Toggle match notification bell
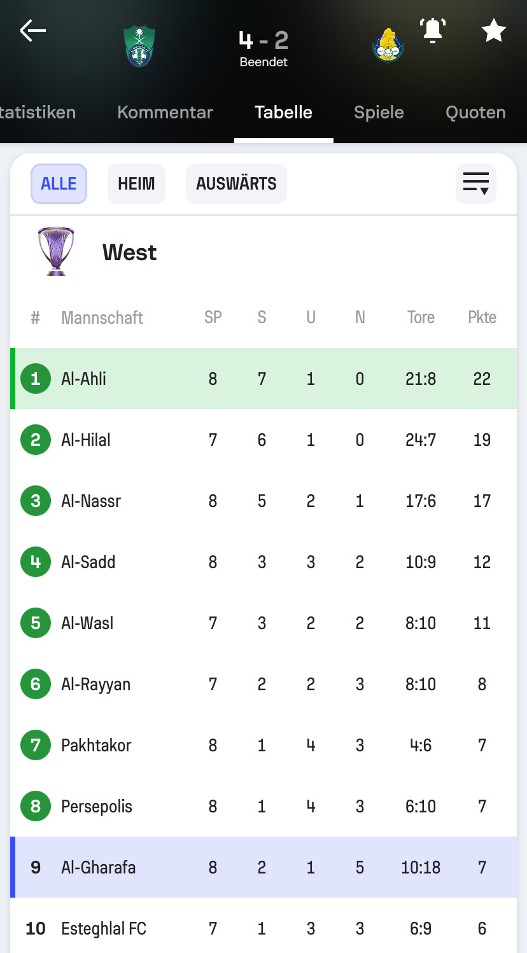527x953 pixels. point(433,31)
